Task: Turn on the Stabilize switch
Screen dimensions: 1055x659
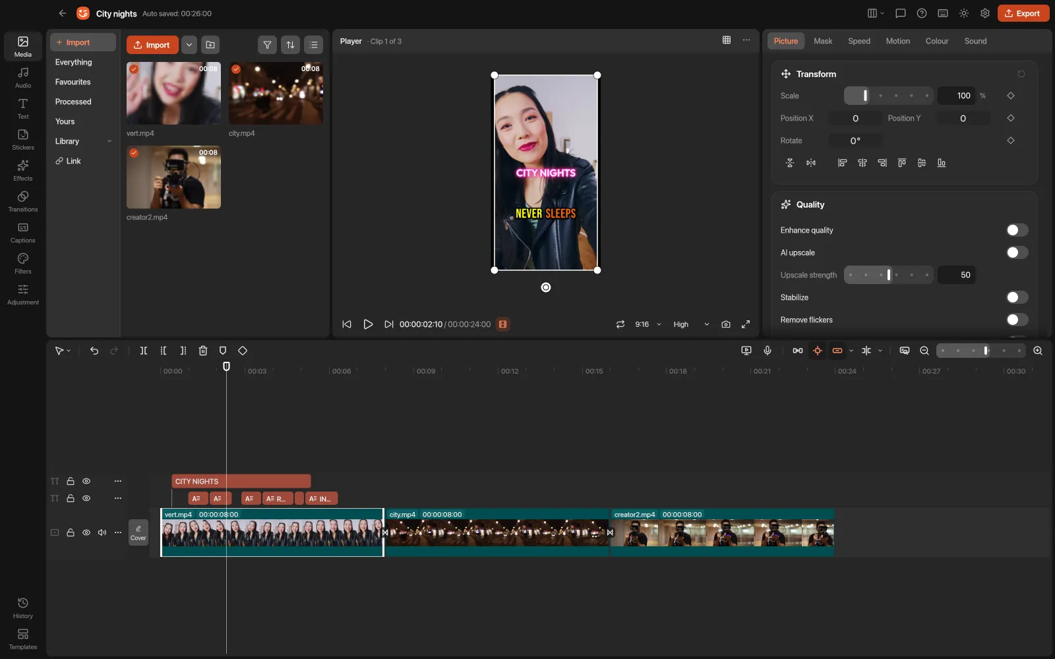Action: pyautogui.click(x=1017, y=297)
